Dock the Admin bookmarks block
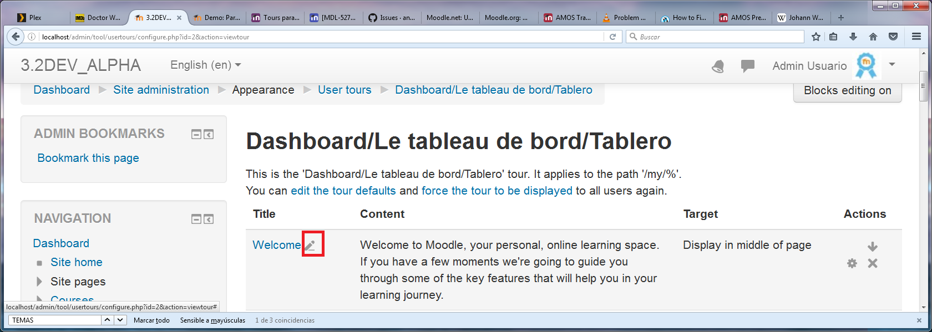 [209, 134]
